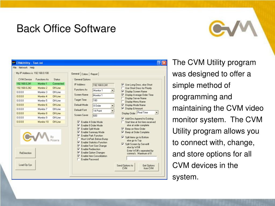Toggle Display Screen Name checkbox

(123, 91)
